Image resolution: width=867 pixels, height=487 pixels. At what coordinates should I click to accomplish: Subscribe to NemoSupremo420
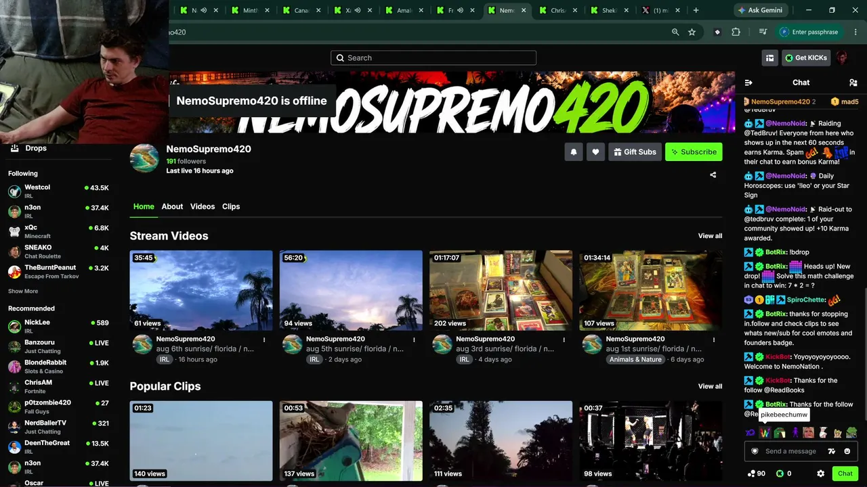(x=694, y=152)
